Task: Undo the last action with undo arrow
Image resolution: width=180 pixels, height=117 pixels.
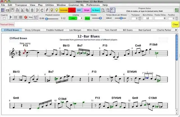Action: tap(37, 10)
